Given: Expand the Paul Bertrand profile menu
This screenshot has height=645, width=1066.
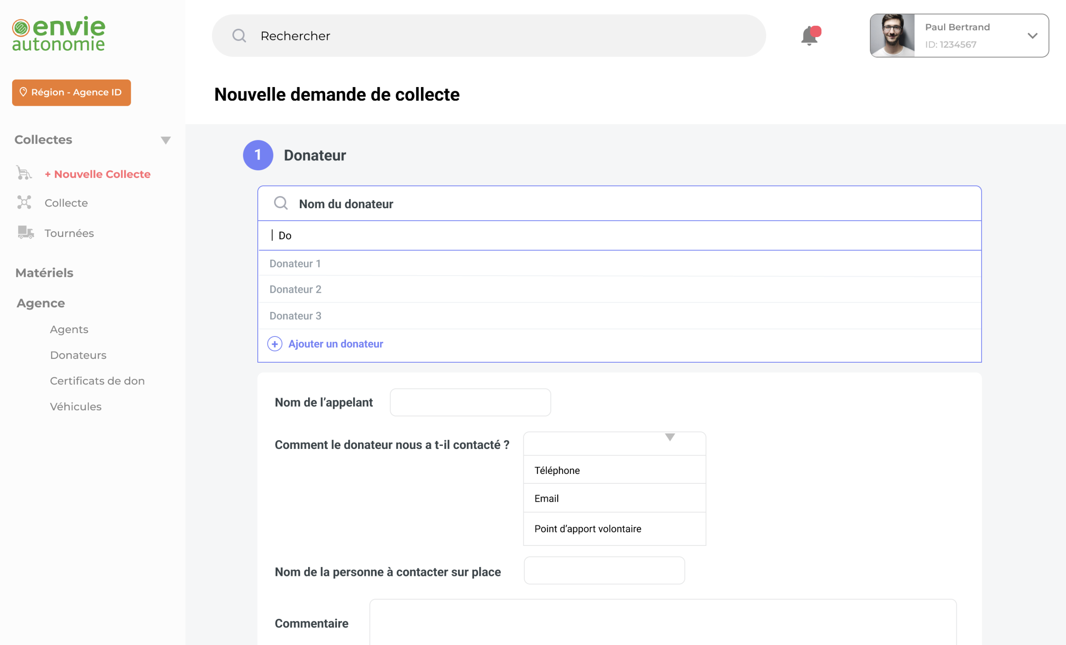Looking at the screenshot, I should tap(1034, 36).
